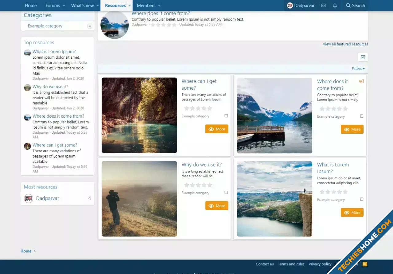Click the star rating on the What is Lorem Ipsum? card
The image size is (393, 274).
333,192
